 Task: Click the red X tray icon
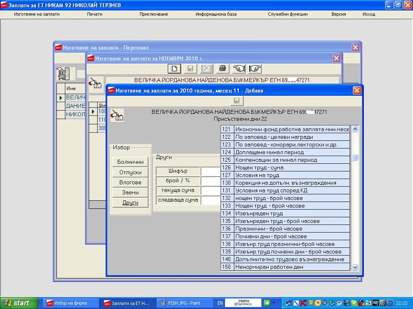(303, 303)
